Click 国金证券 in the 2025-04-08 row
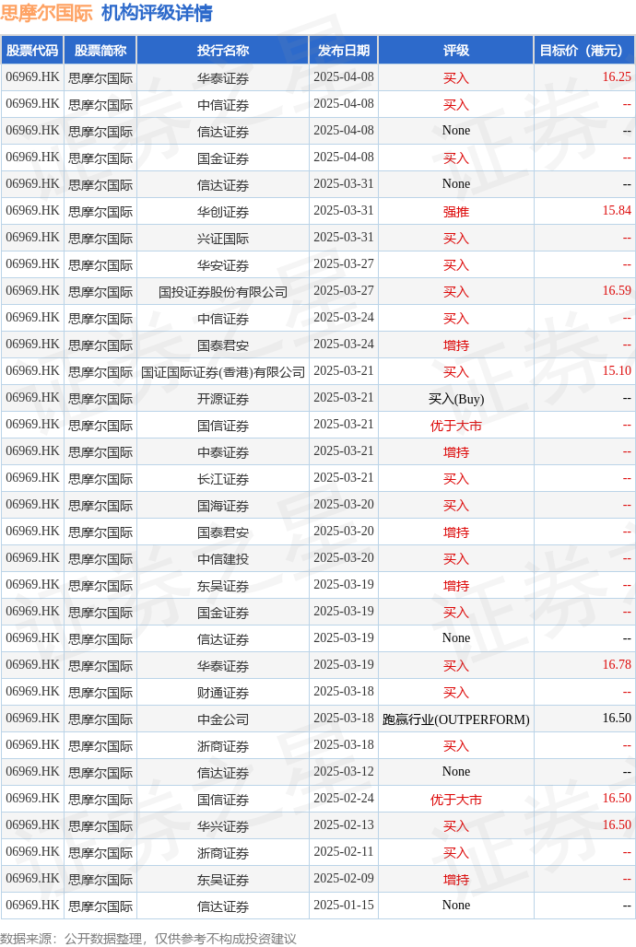Screen dimensions: 636x947 point(222,158)
